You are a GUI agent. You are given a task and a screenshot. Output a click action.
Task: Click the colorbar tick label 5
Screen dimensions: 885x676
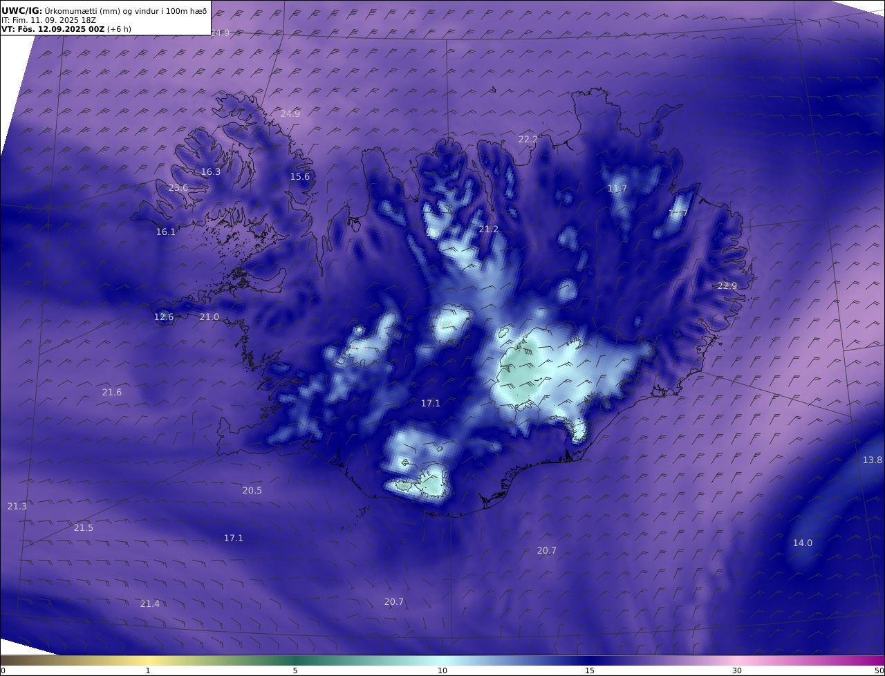(x=295, y=670)
